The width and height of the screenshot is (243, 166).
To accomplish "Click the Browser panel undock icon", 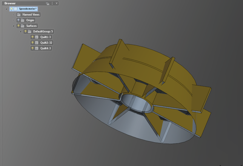I will click(x=48, y=3).
